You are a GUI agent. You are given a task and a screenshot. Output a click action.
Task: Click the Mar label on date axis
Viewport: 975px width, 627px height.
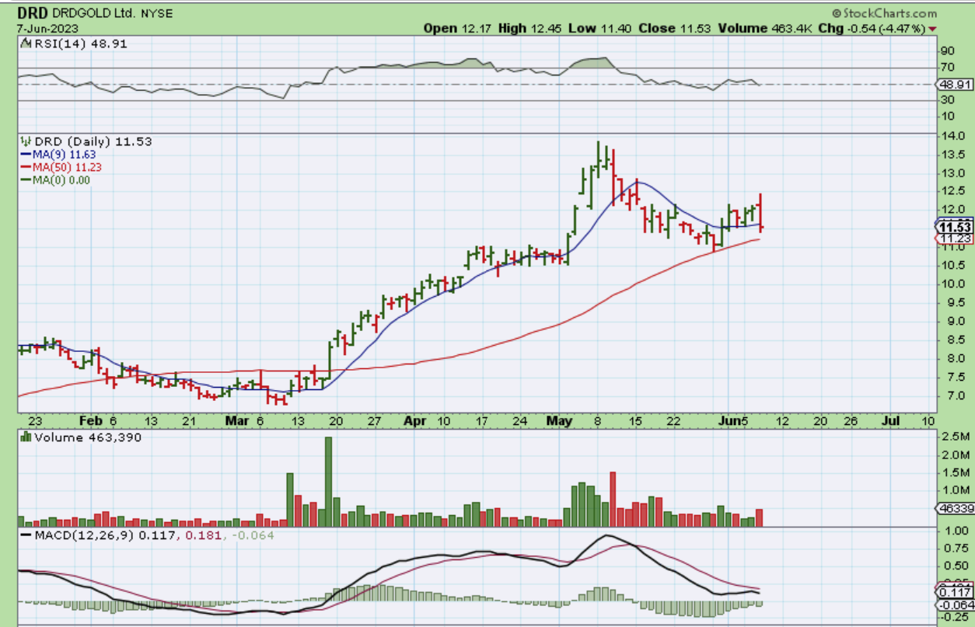236,420
